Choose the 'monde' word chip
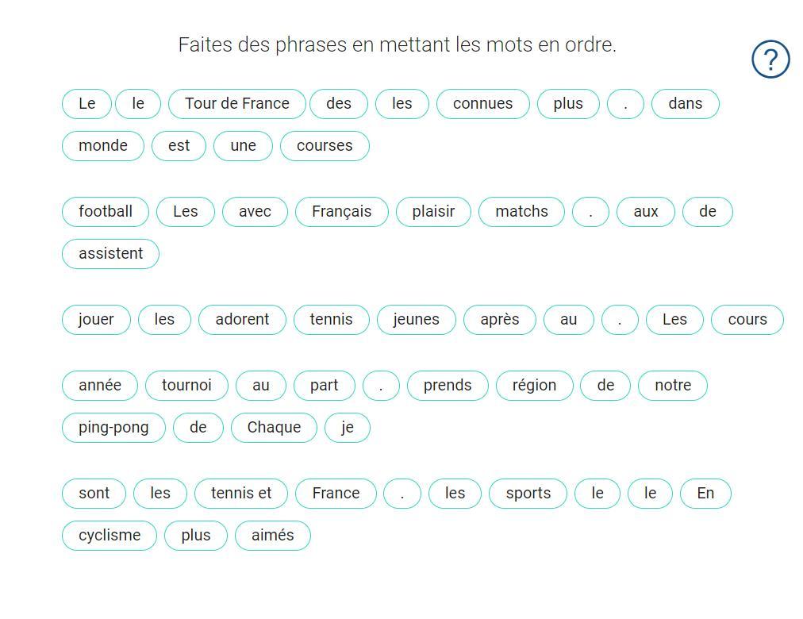The height and width of the screenshot is (619, 803). 103,146
